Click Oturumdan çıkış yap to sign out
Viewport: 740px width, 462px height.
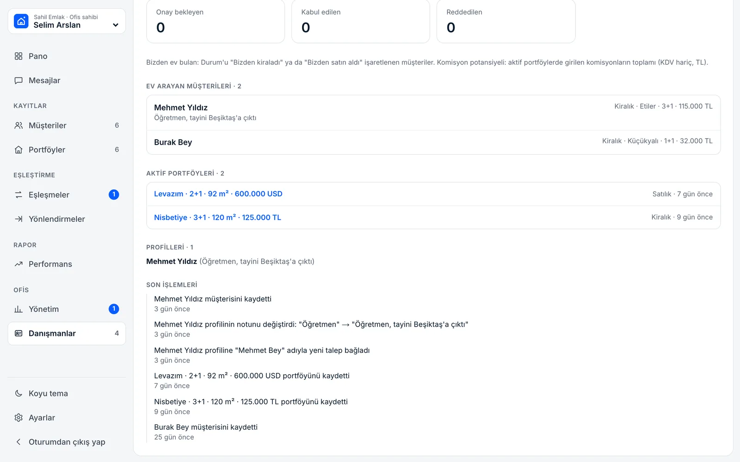pos(67,442)
